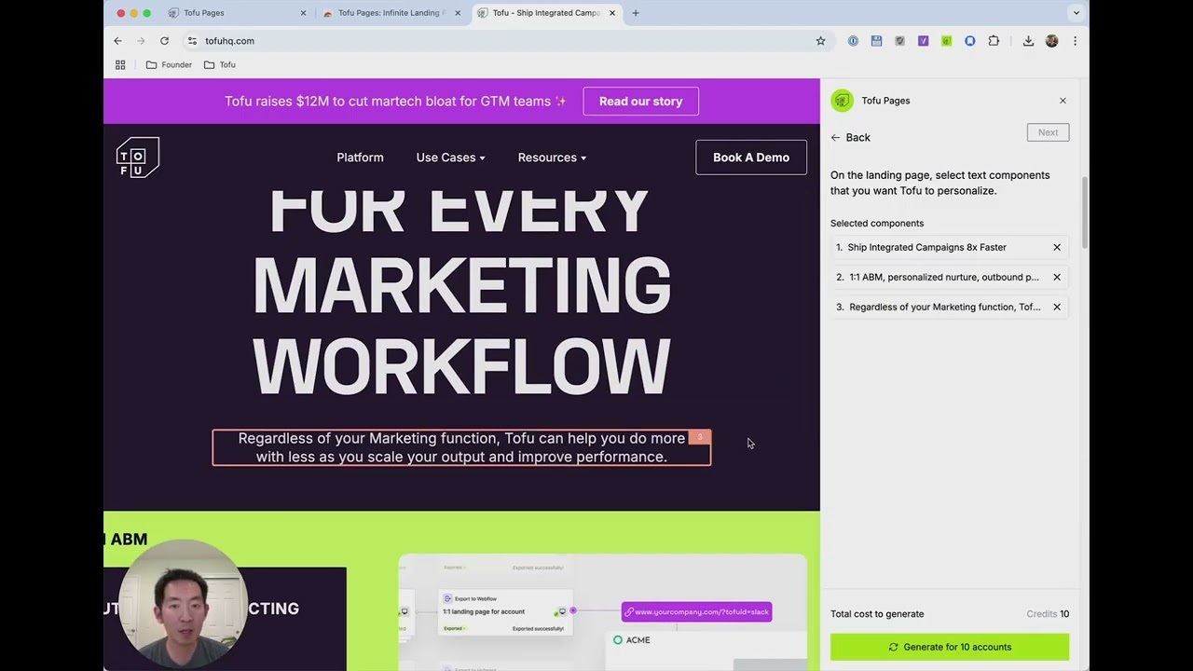Click the 'Book A Demo' button

coord(750,157)
